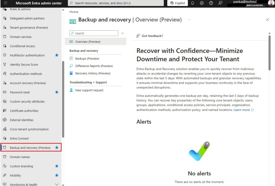Click the Home breadcrumb link
The image size is (275, 186).
74,12
